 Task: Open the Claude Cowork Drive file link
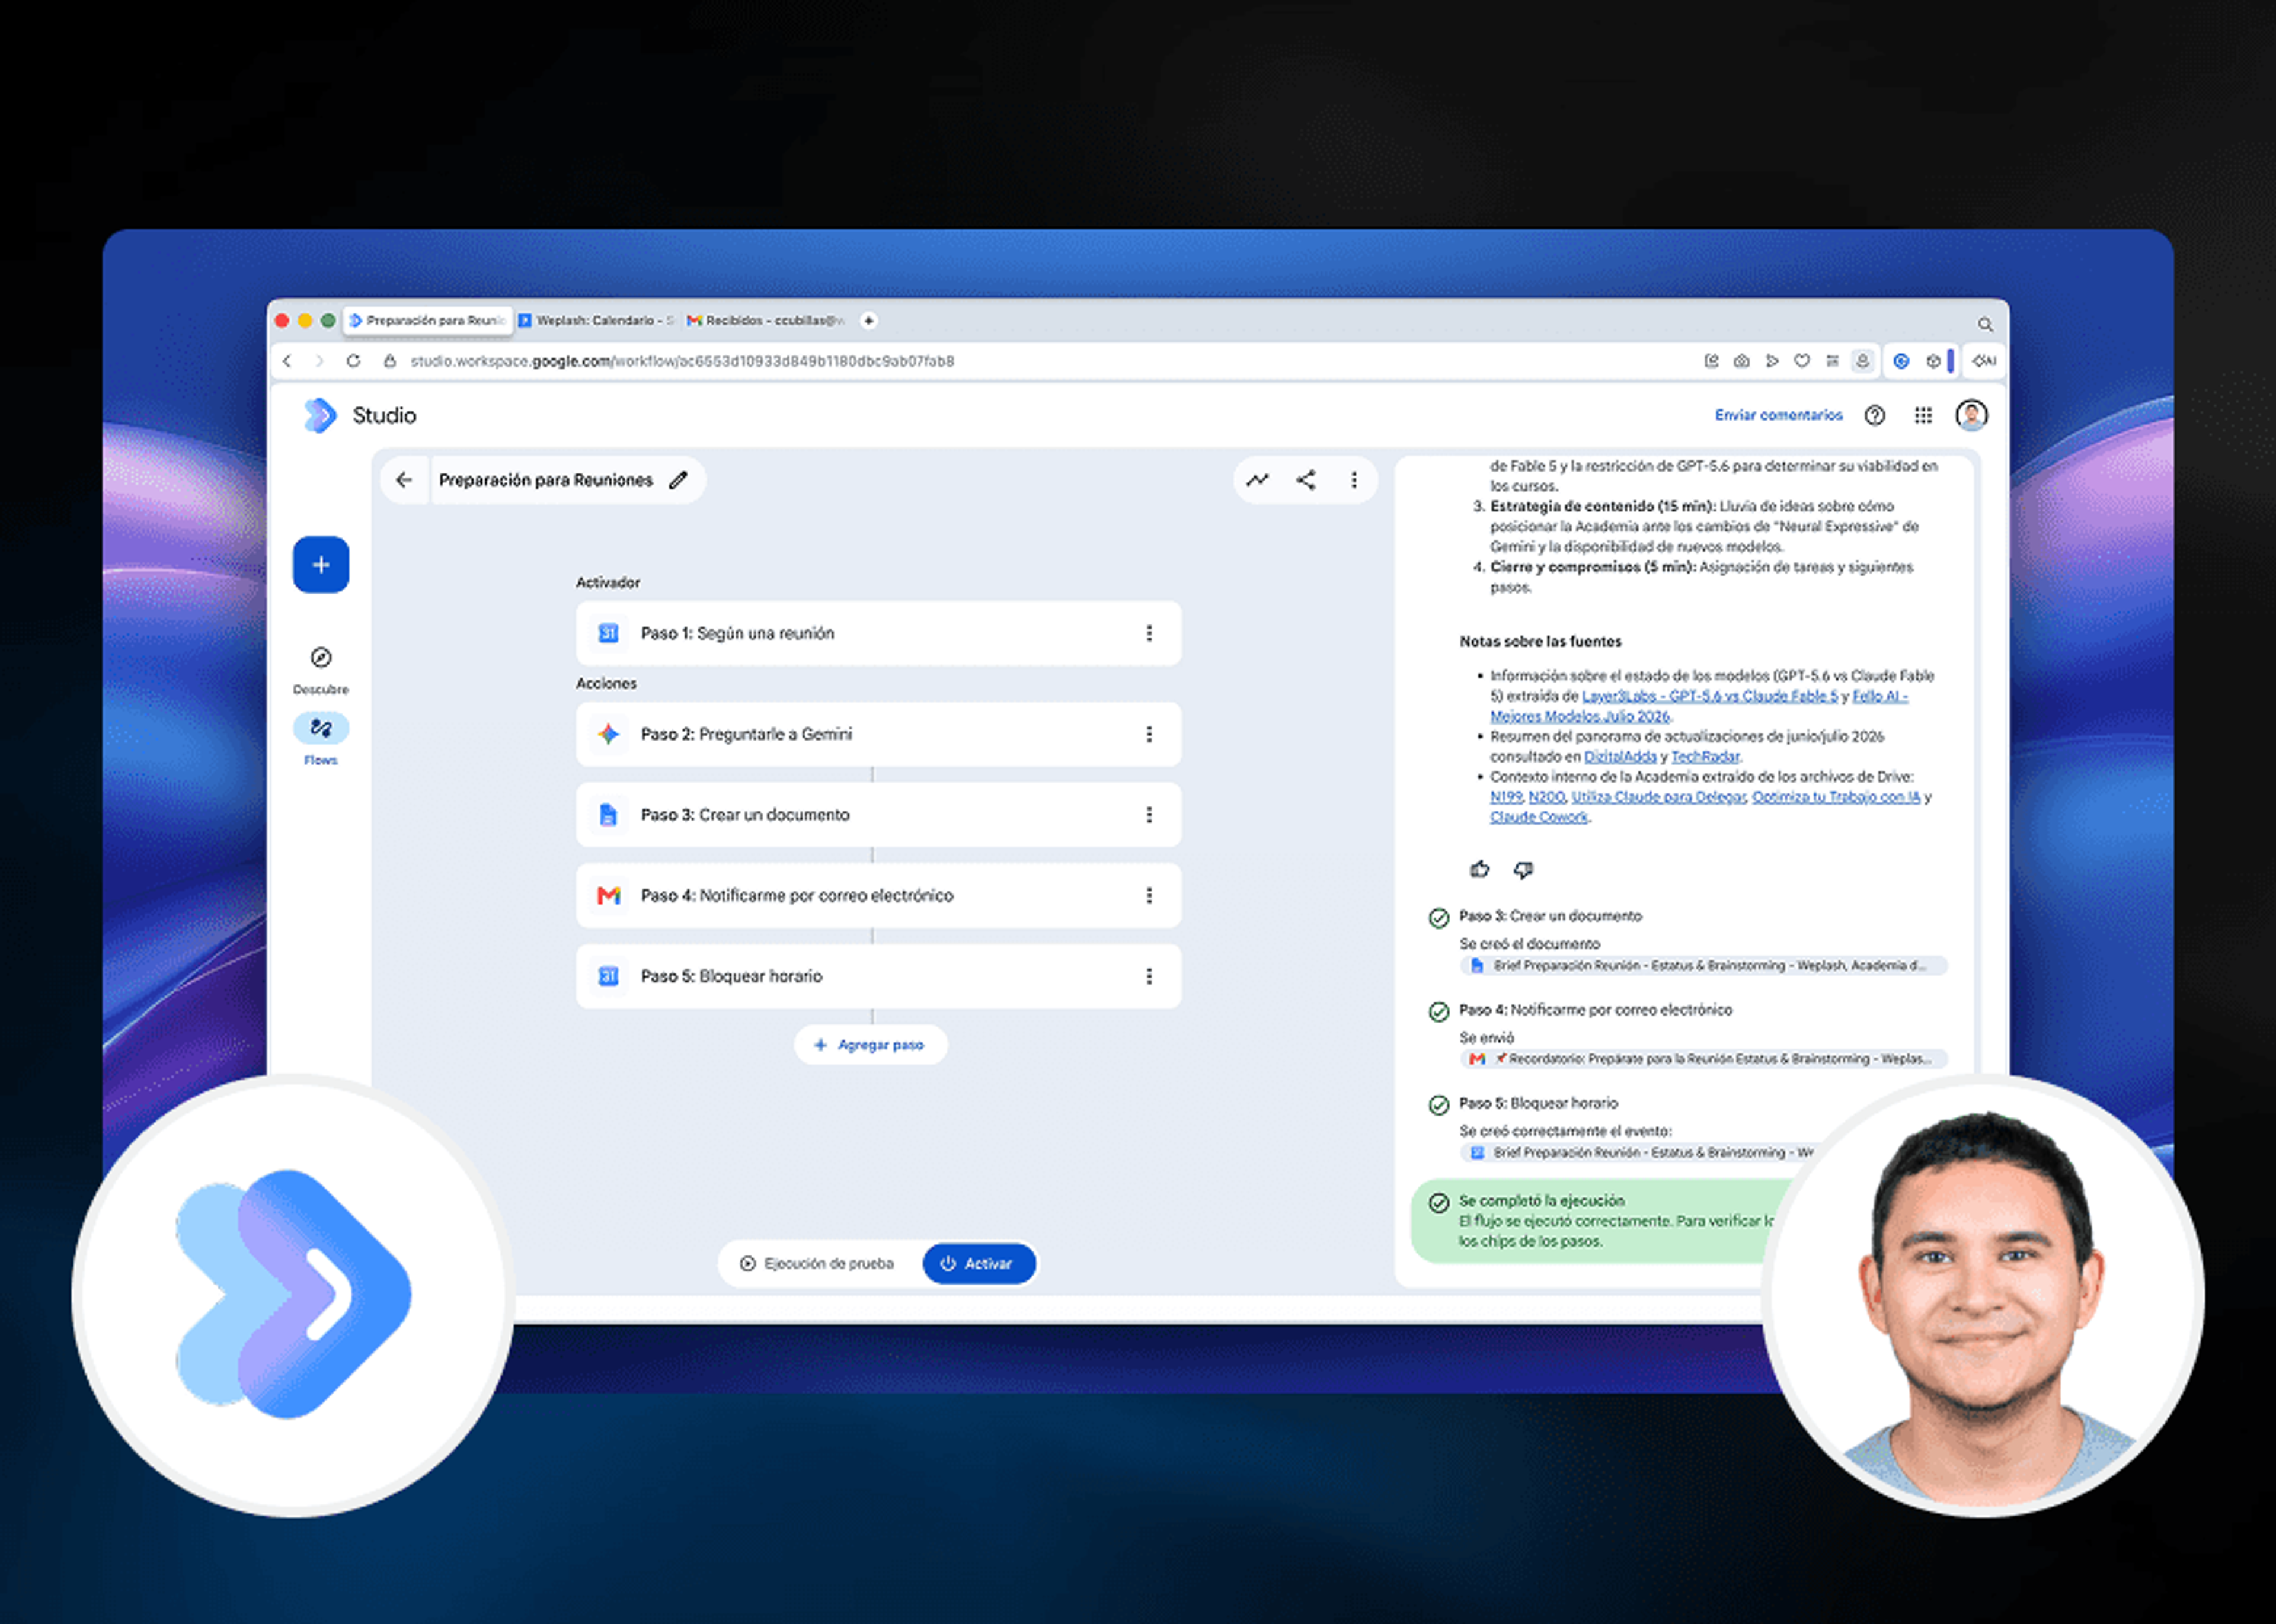tap(1539, 817)
